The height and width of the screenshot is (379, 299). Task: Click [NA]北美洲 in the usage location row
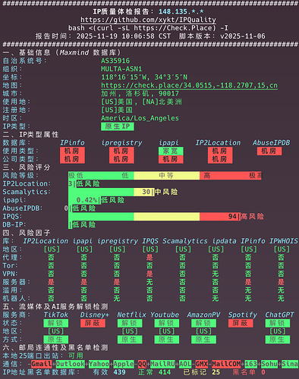pos(162,102)
